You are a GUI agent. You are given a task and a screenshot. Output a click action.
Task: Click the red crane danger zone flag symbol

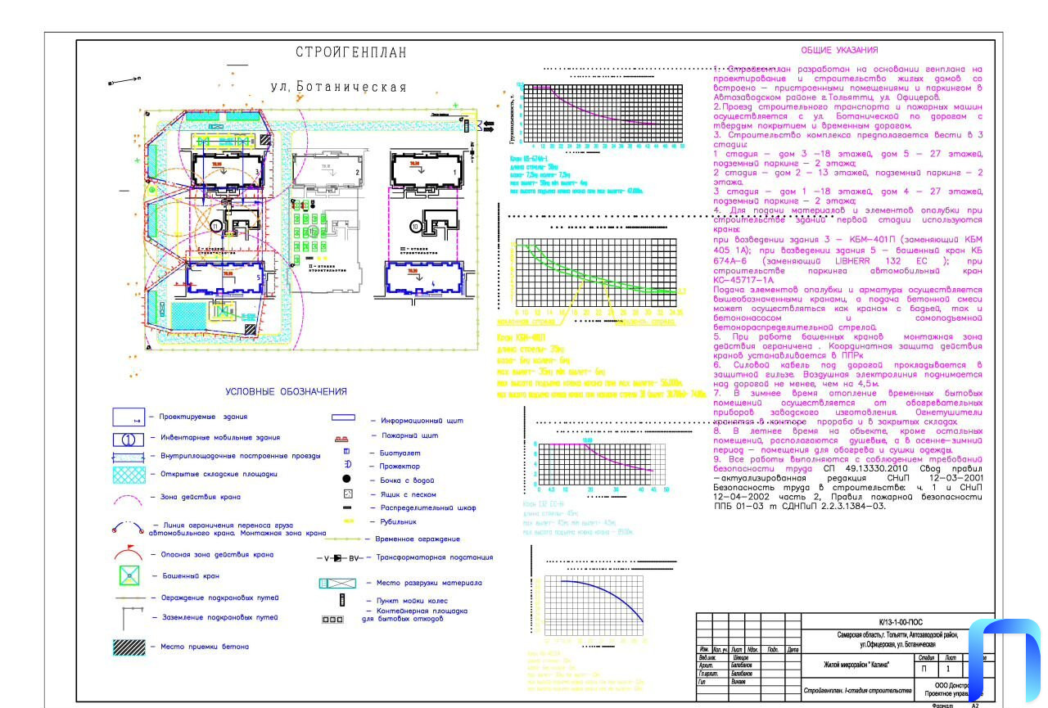coord(129,552)
